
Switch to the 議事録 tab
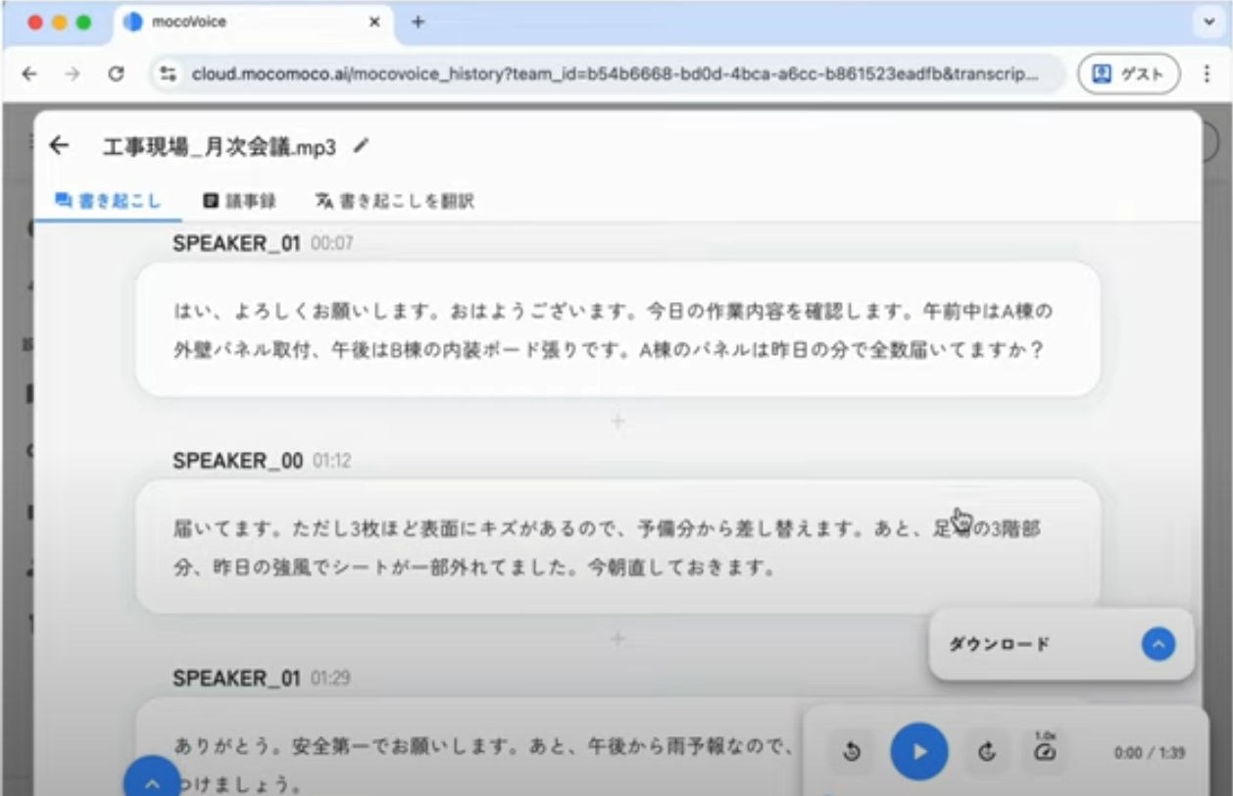(x=239, y=201)
